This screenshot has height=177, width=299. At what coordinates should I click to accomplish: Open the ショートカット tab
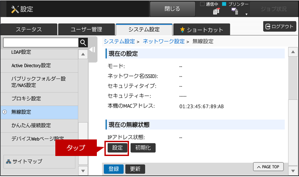point(202,29)
